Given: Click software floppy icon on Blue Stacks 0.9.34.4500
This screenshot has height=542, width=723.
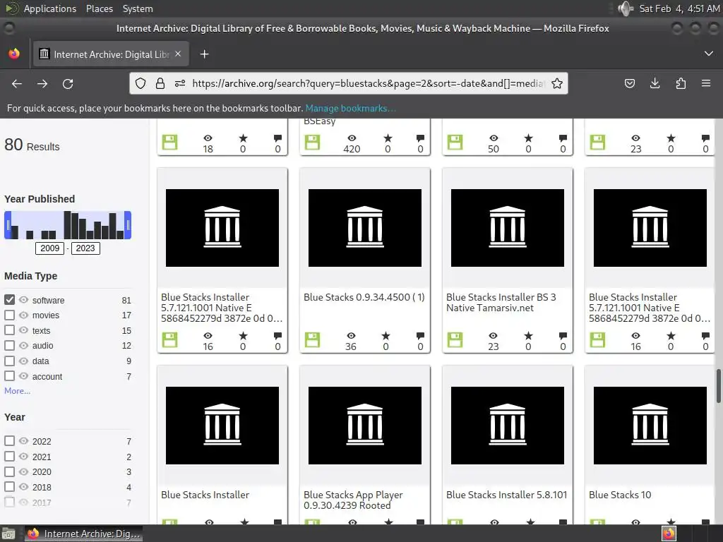Looking at the screenshot, I should 312,339.
